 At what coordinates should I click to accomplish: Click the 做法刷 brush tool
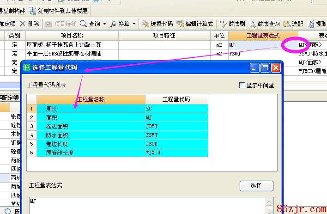point(223,24)
